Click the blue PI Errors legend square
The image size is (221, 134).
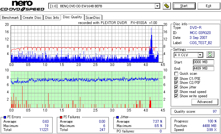[5, 117]
